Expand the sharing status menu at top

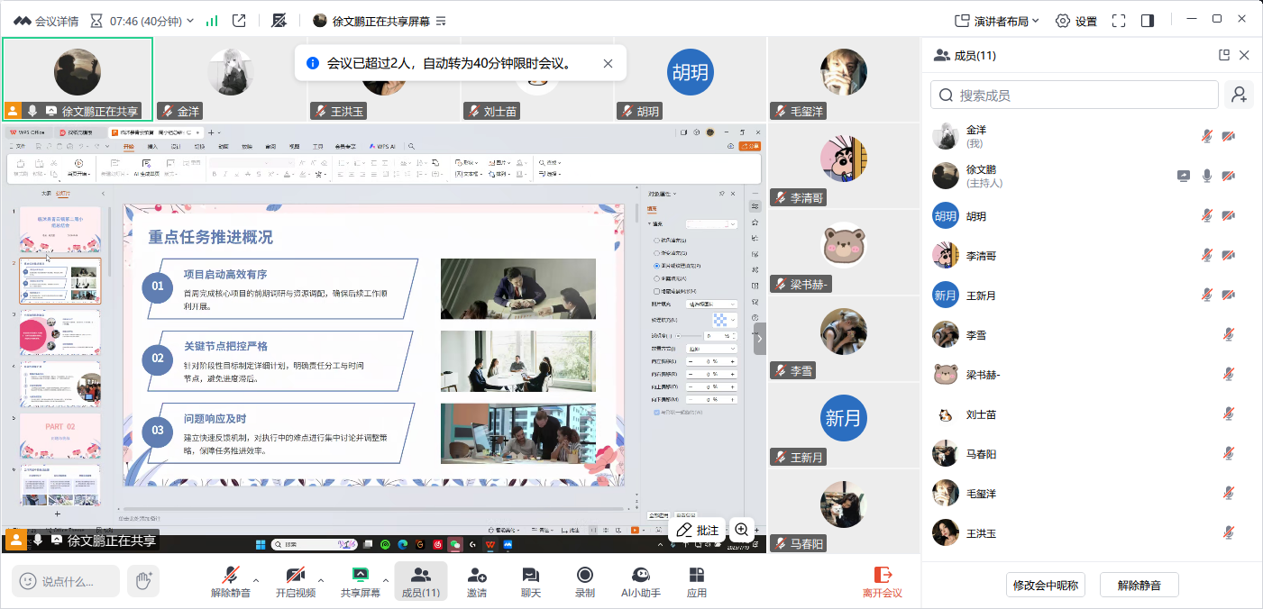441,21
